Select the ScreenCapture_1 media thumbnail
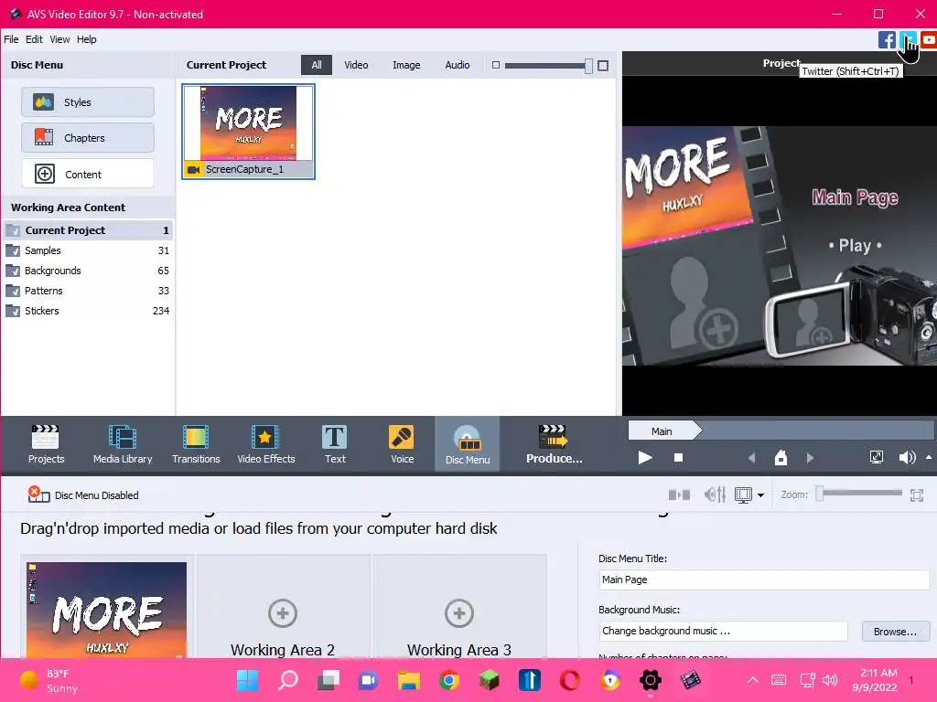 (249, 132)
